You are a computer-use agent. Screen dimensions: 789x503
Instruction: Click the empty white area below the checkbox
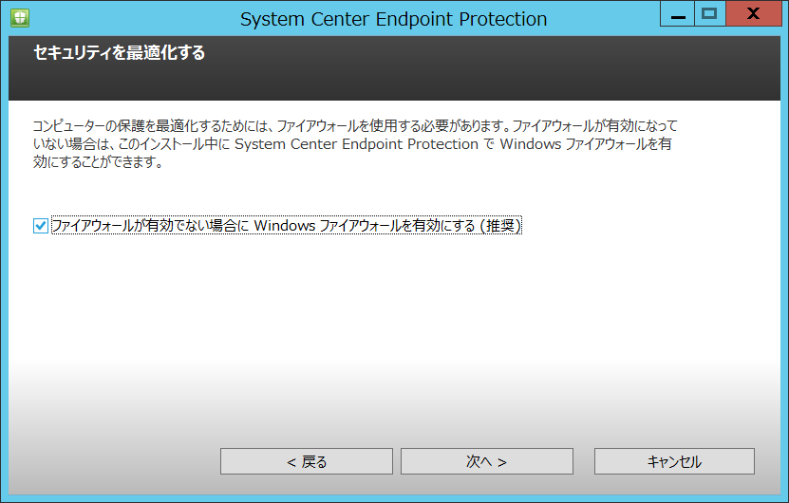pos(395,302)
